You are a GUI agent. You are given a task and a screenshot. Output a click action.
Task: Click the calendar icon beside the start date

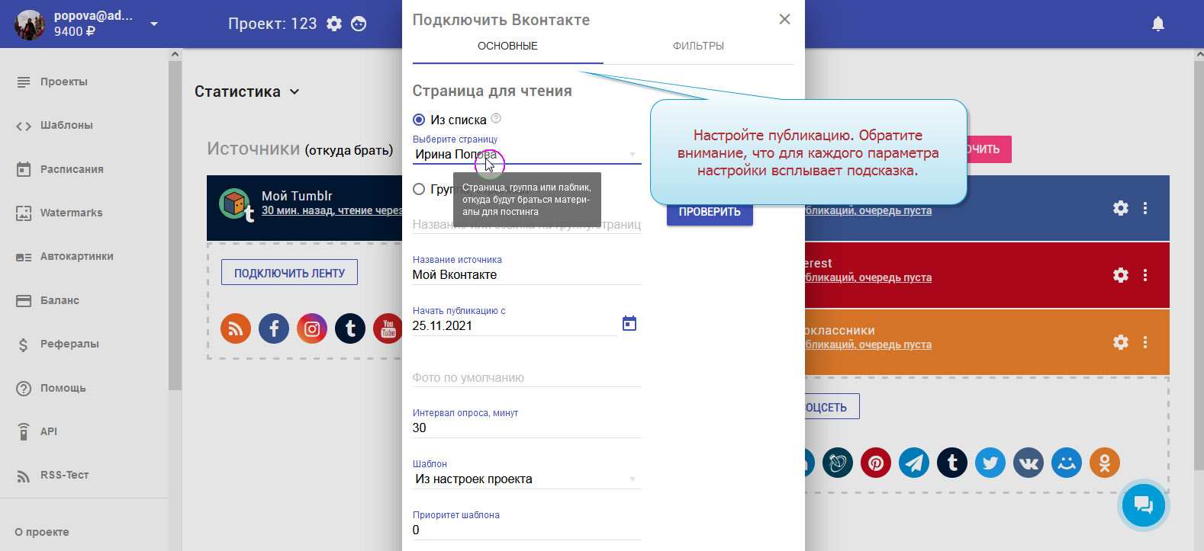(x=629, y=324)
